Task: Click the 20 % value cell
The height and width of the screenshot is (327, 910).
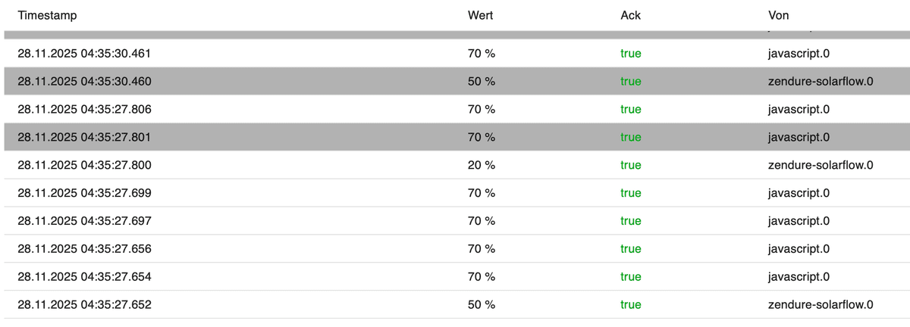Action: pos(482,165)
